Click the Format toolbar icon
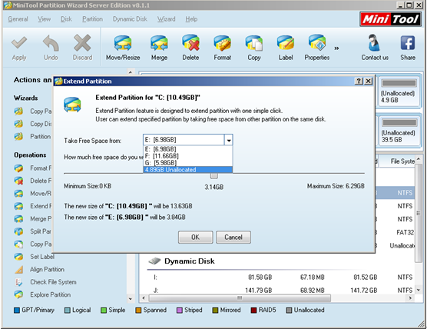Screen dimensions: 427x329 [222, 43]
